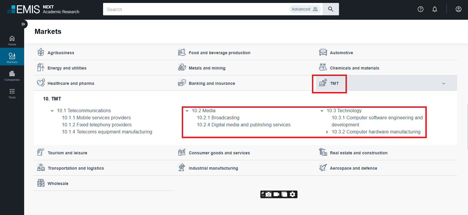Open the help question mark icon
Screen dimensions: 468x215
pyautogui.click(x=420, y=9)
